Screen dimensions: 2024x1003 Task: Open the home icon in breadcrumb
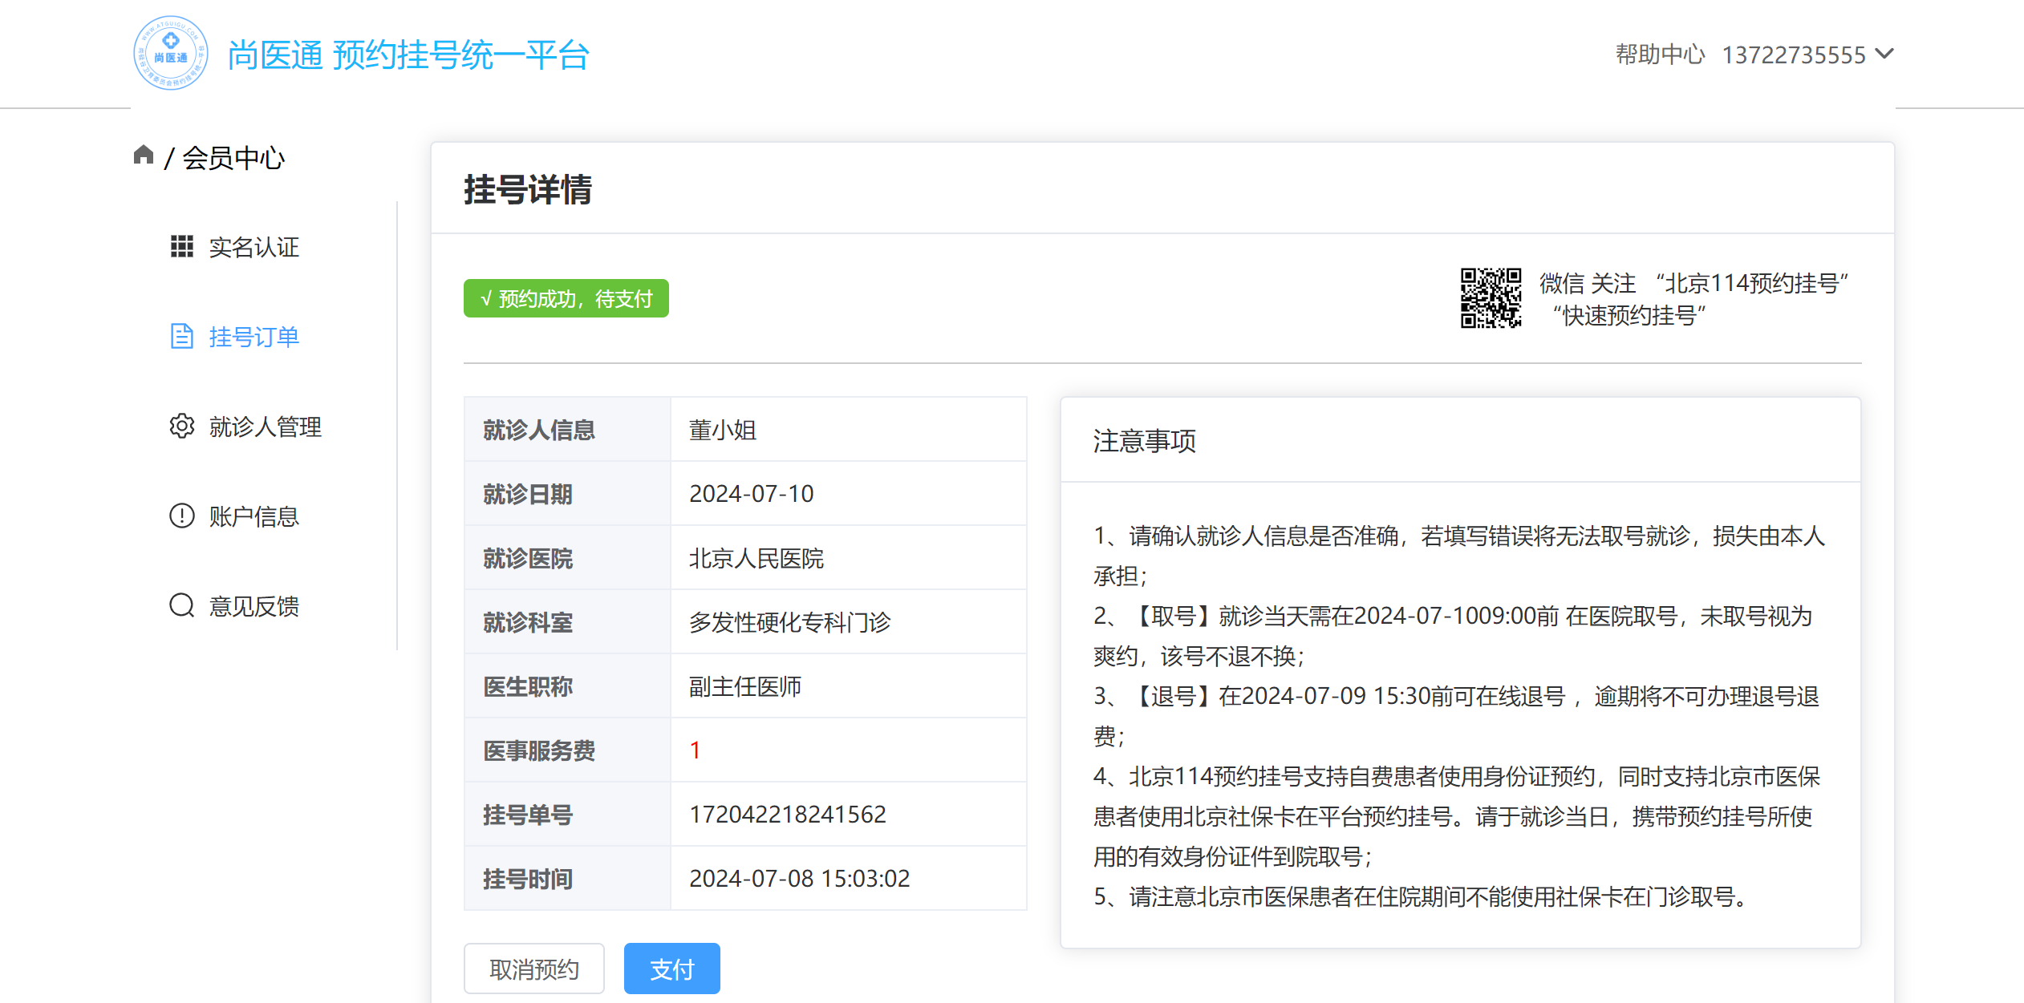144,154
